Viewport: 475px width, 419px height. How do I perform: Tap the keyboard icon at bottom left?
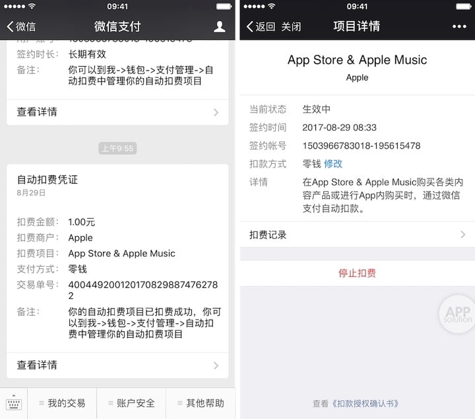14,402
